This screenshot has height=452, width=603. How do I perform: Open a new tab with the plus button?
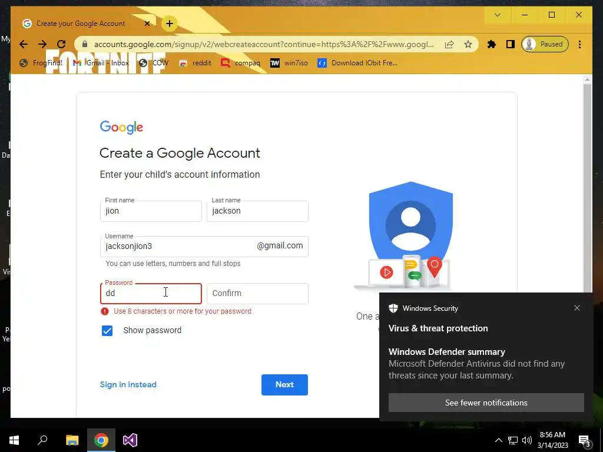click(x=169, y=24)
